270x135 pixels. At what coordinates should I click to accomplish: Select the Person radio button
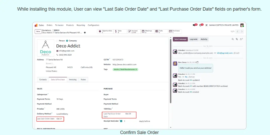click(57, 41)
